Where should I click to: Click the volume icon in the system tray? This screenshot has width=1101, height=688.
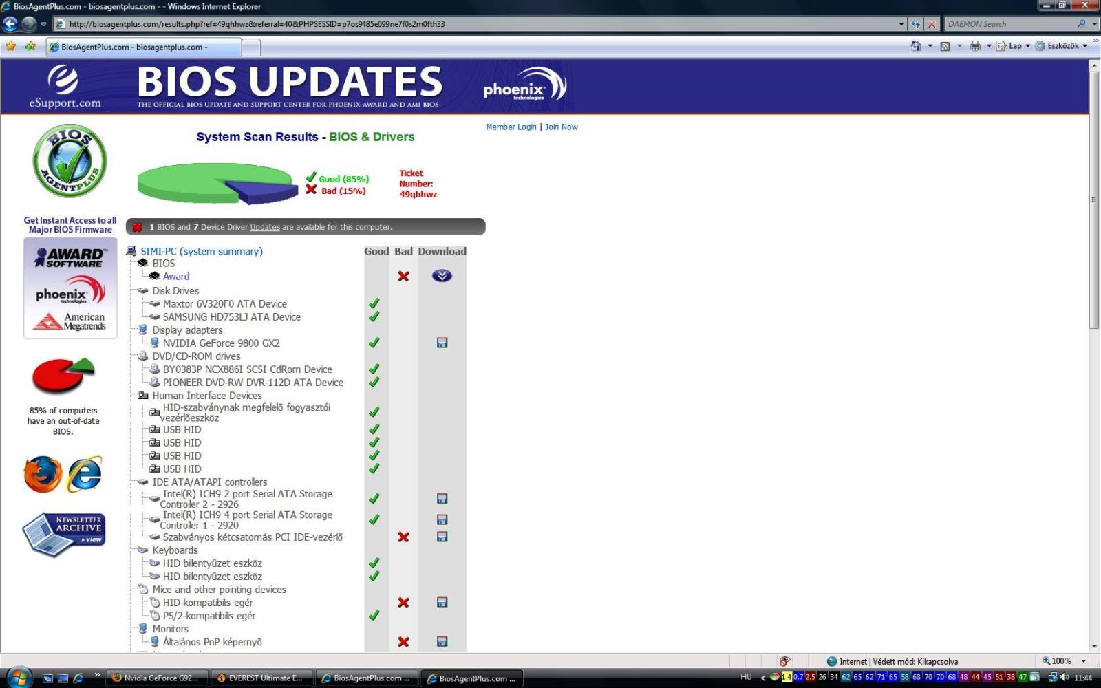(x=1065, y=678)
